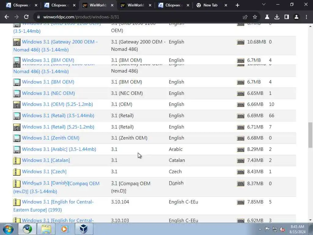Image resolution: width=313 pixels, height=235 pixels.
Task: Open Chrome from the taskbar
Action: tap(27, 229)
